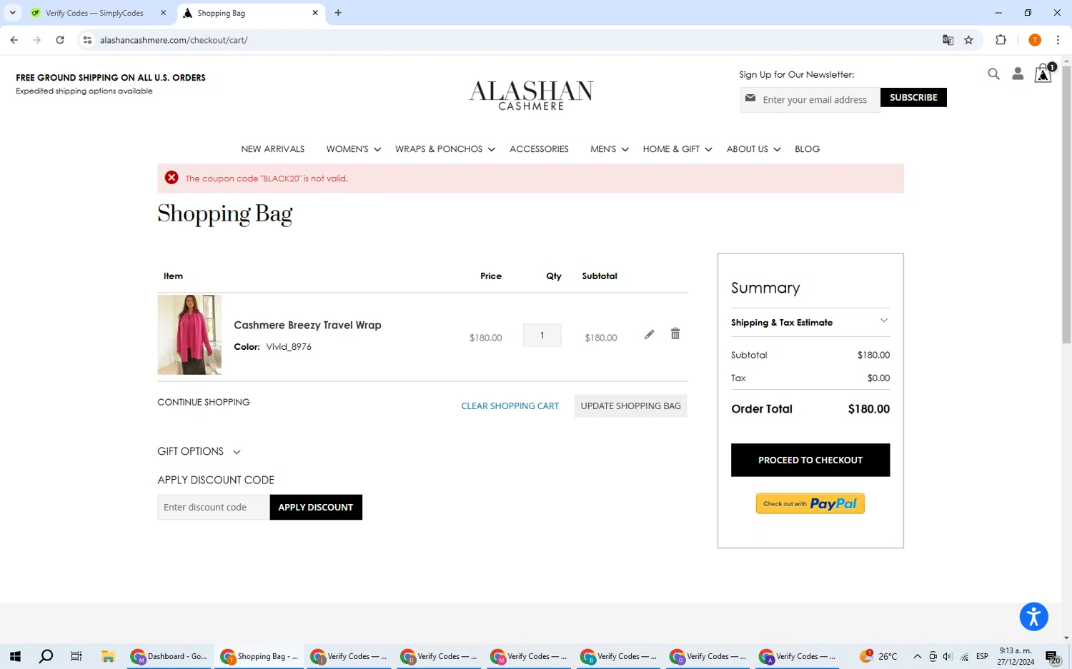Open Windows Start menu
Viewport: 1072px width, 669px height.
click(15, 656)
